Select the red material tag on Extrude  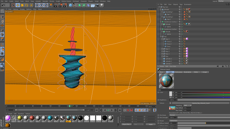(189, 9)
